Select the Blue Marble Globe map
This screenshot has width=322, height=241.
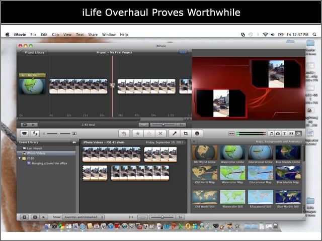coord(288,153)
